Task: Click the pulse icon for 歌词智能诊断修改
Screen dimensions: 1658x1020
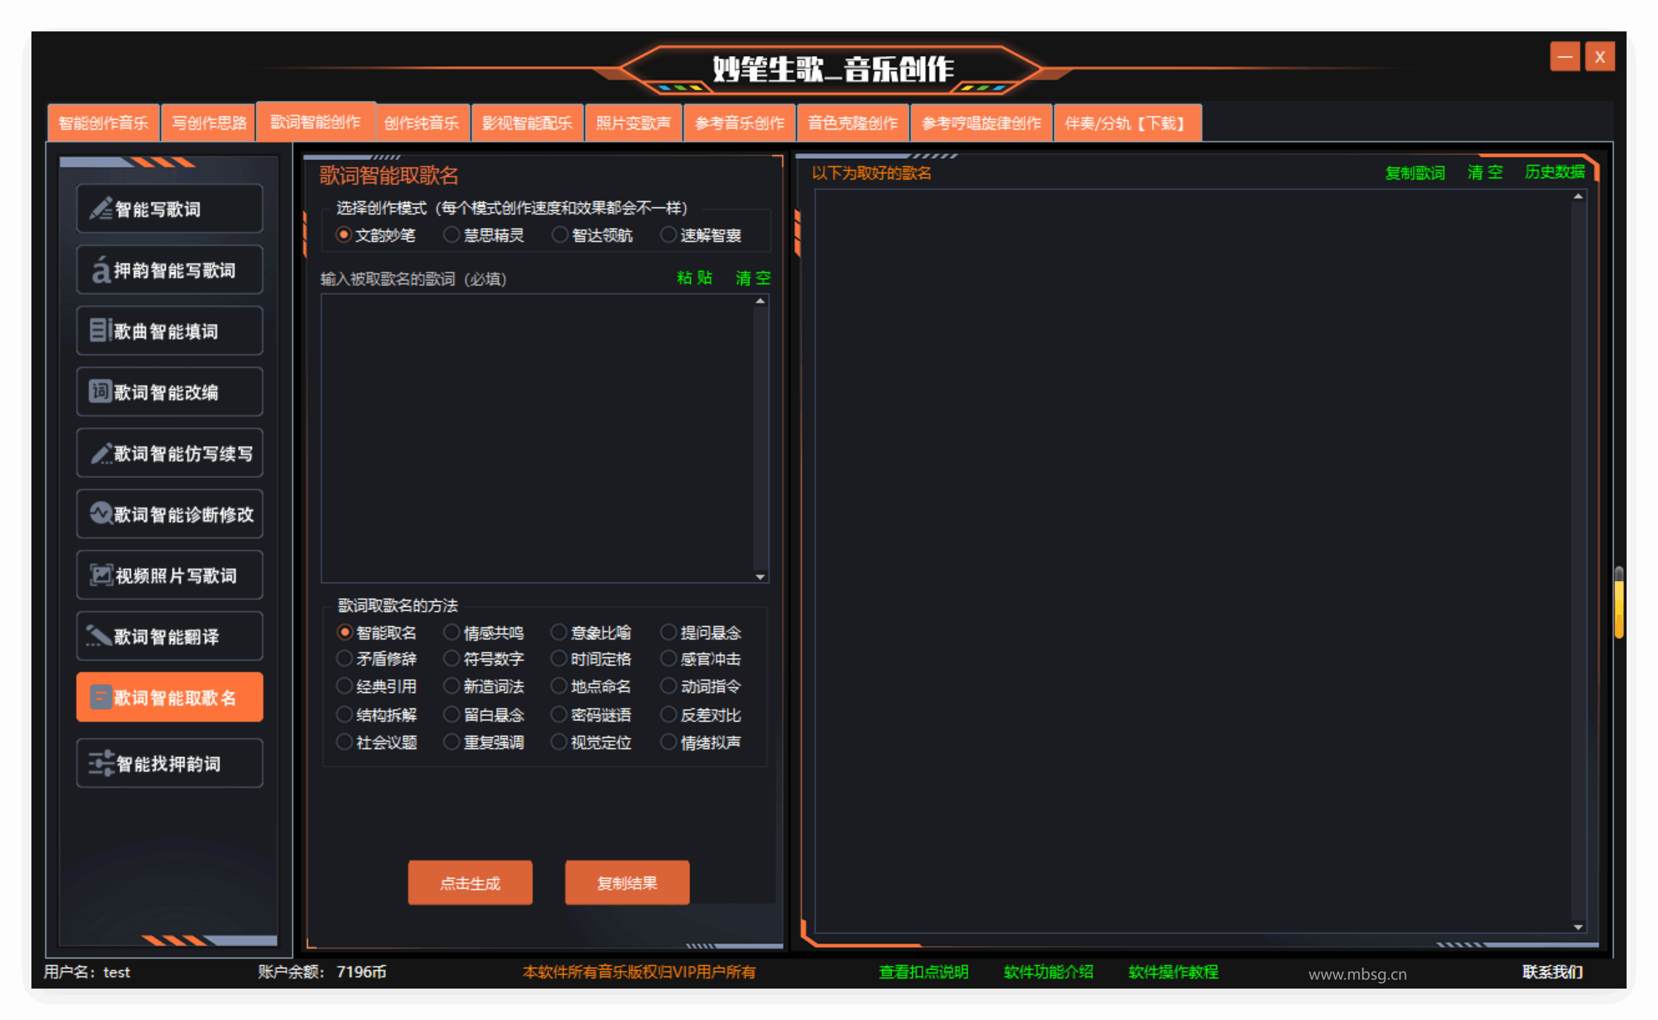Action: click(x=101, y=513)
